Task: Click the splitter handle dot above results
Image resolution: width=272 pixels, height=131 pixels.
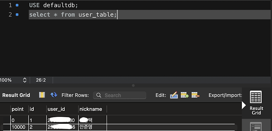Action: [133, 85]
